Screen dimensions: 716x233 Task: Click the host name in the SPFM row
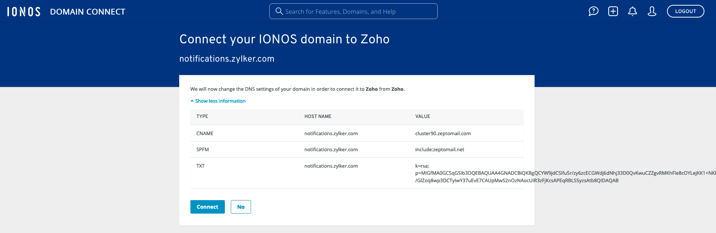(x=331, y=149)
